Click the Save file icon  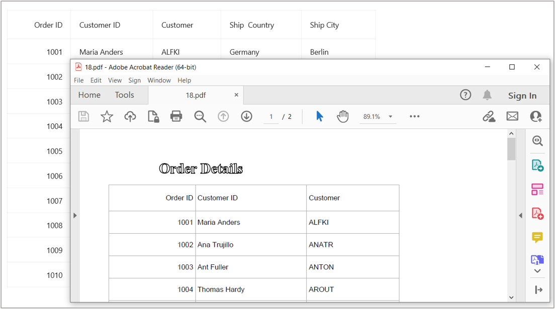click(83, 116)
